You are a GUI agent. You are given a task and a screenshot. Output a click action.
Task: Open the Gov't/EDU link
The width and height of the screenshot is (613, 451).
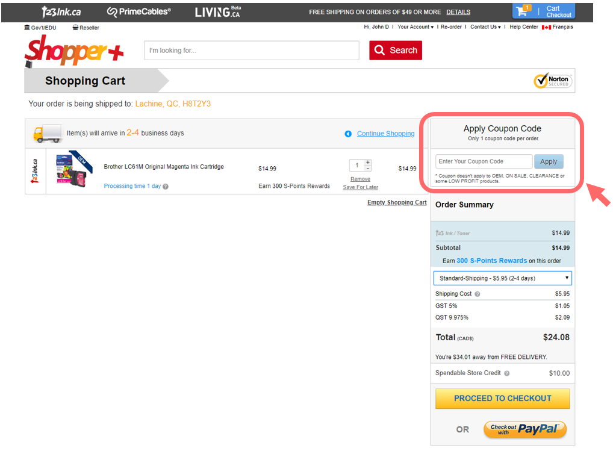point(40,27)
